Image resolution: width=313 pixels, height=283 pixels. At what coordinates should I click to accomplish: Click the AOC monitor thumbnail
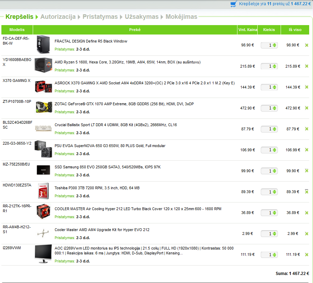tap(43, 254)
